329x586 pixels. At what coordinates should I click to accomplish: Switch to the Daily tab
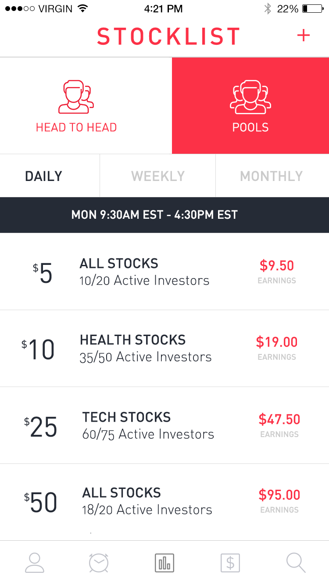click(44, 176)
